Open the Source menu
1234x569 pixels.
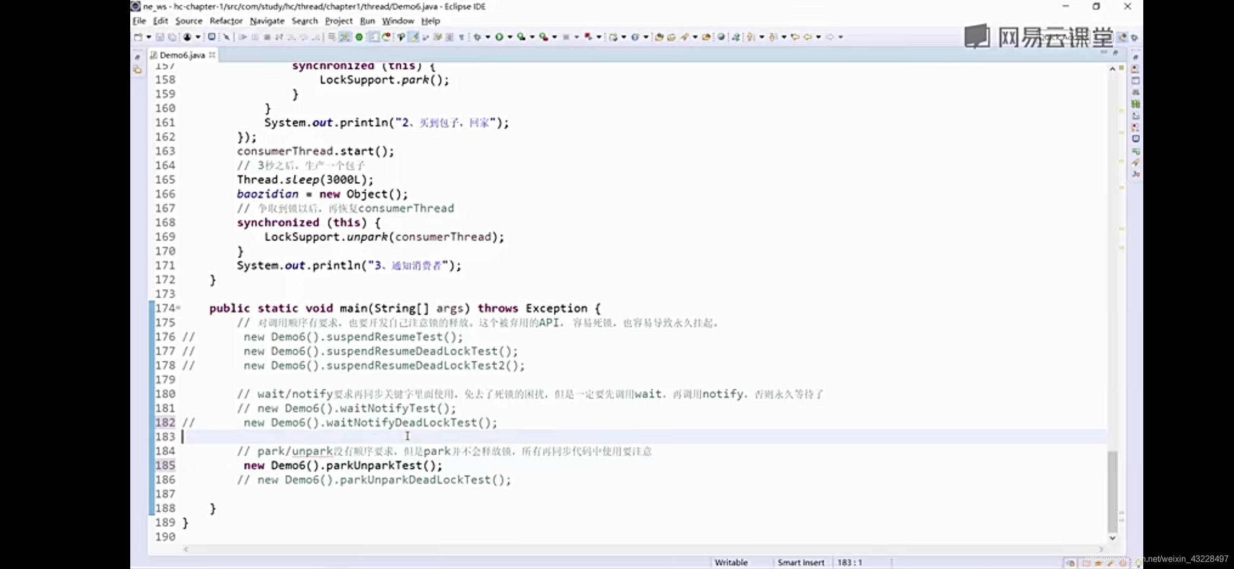click(189, 21)
